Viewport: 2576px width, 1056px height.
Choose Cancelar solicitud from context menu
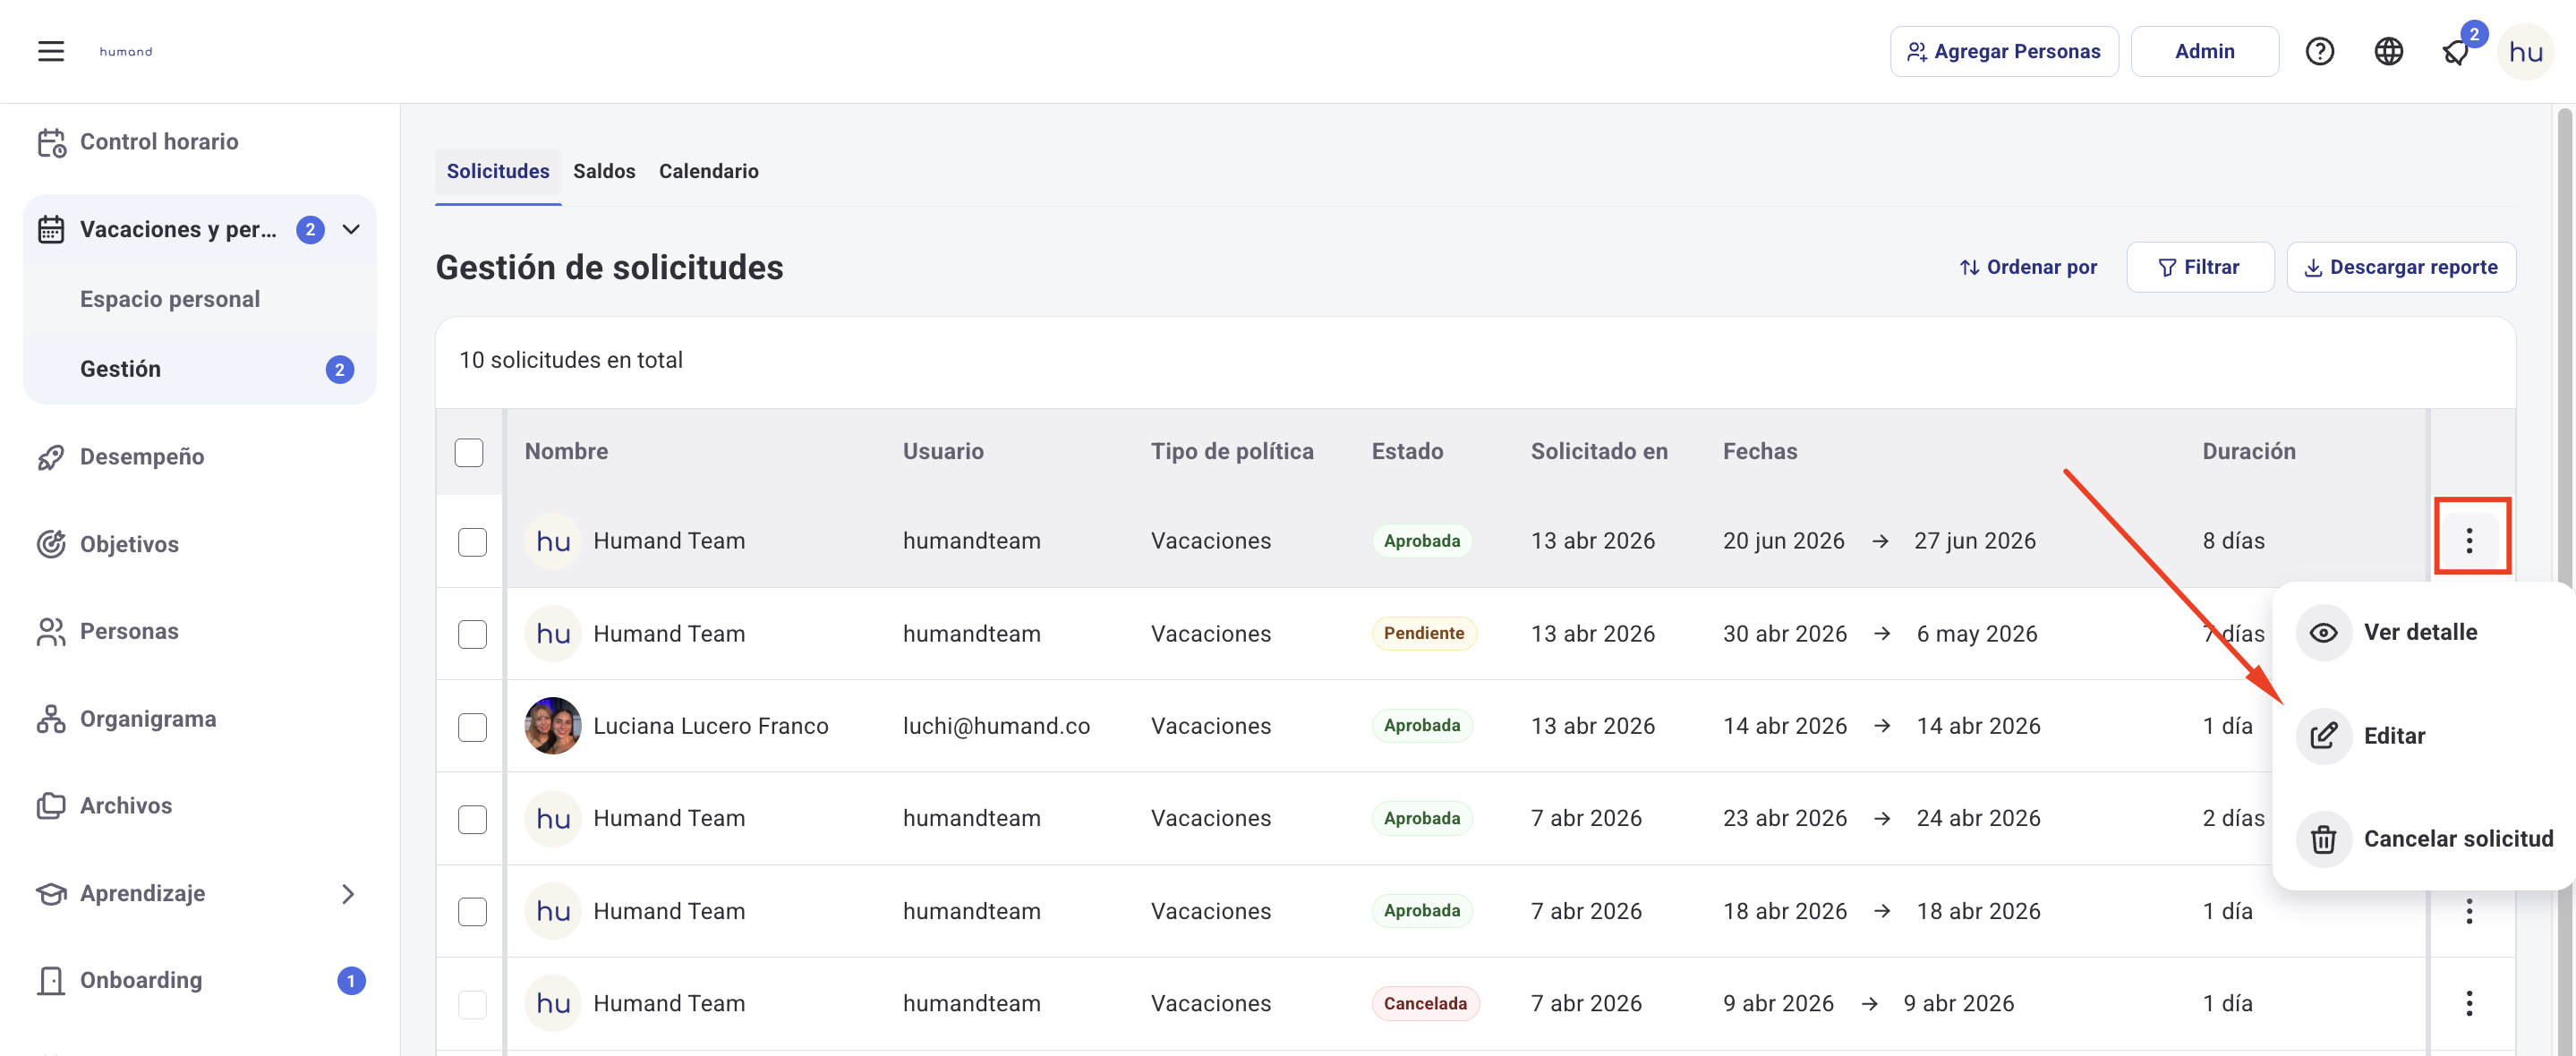2457,839
